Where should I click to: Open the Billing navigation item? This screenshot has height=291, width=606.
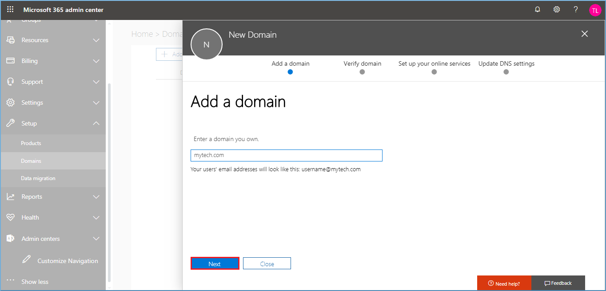[53, 61]
